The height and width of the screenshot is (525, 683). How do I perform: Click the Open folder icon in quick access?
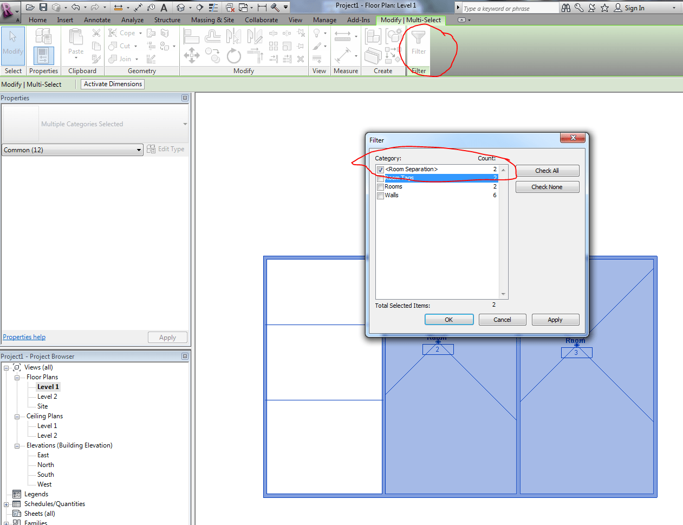coord(30,8)
